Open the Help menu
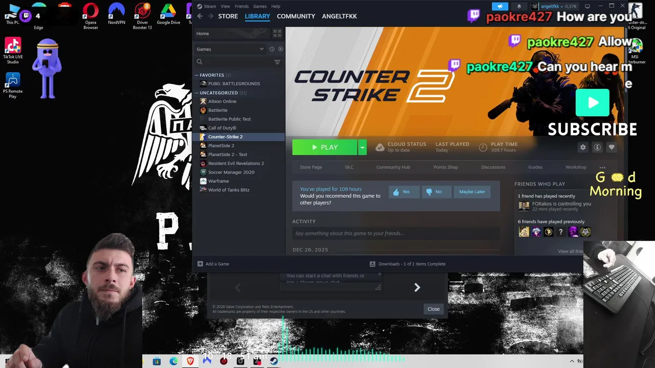This screenshot has height=368, width=655. coord(276,6)
